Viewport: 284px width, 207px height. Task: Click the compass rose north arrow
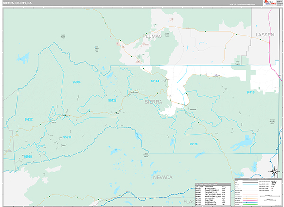pos(275,171)
